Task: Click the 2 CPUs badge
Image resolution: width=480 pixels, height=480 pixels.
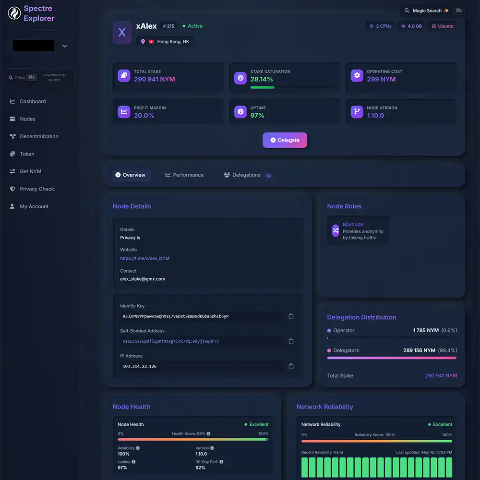Action: 381,26
